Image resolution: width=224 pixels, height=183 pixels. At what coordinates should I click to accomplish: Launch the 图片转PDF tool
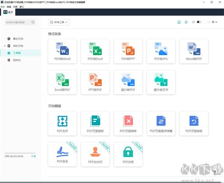tap(128, 82)
